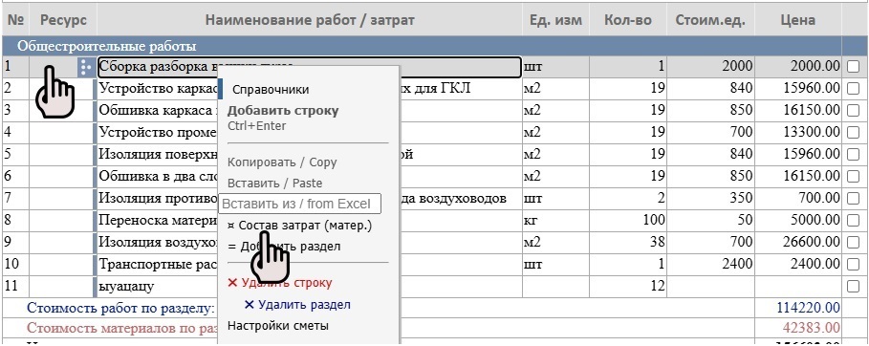Click the 'Ед. изм' column header
869x346 pixels.
click(555, 20)
